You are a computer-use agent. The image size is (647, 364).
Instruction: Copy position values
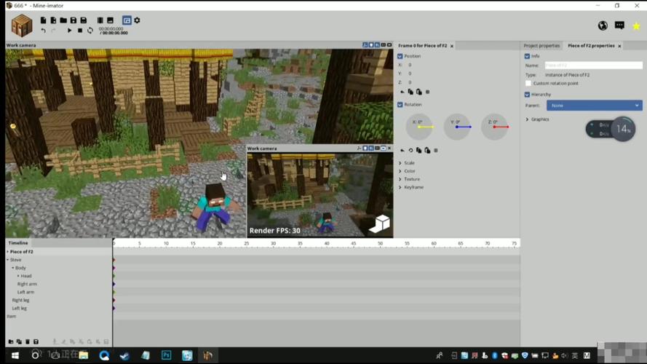pos(410,92)
